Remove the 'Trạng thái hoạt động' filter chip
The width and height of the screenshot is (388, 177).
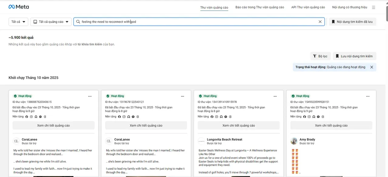pyautogui.click(x=372, y=67)
